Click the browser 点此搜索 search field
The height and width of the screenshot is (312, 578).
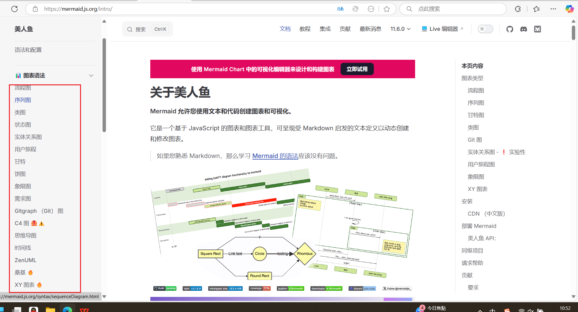click(x=453, y=9)
